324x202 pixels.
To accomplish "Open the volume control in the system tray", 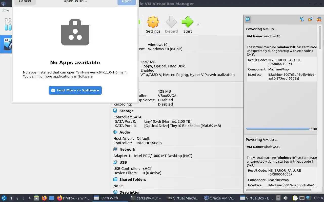I will pos(286,198).
